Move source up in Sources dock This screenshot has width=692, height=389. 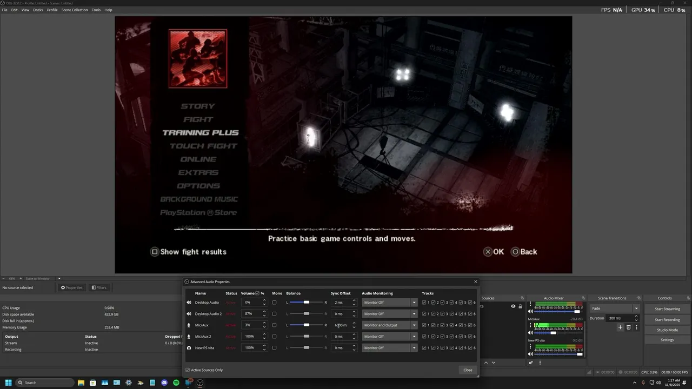pos(486,363)
